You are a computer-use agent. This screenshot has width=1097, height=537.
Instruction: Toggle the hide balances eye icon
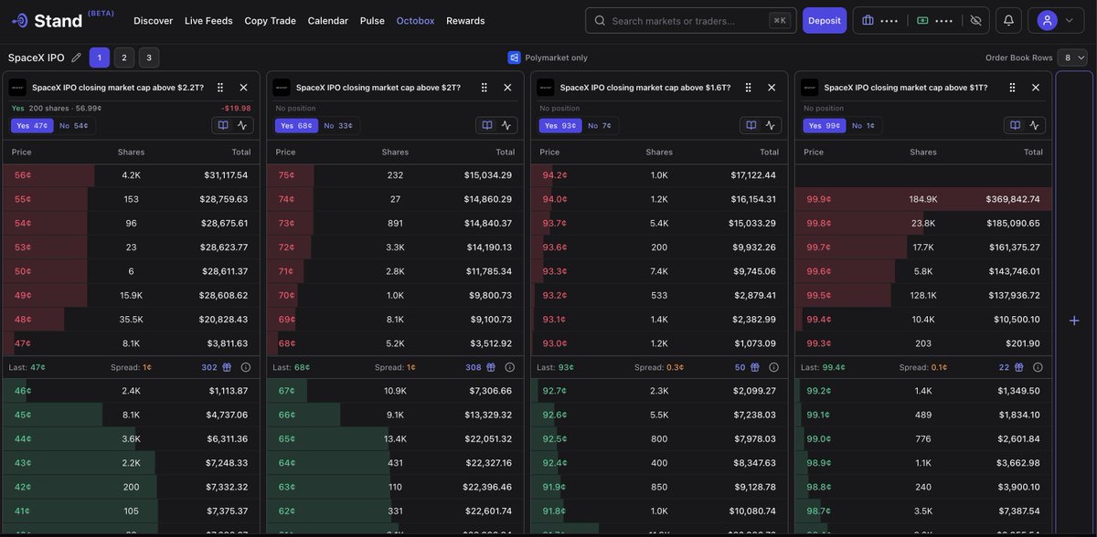pos(975,20)
